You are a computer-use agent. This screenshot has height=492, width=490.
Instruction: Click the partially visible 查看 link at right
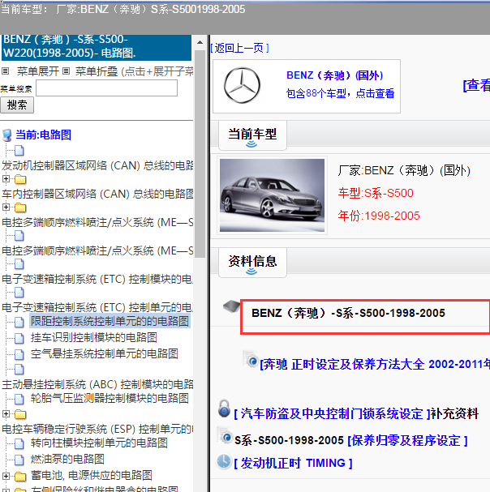click(x=476, y=85)
